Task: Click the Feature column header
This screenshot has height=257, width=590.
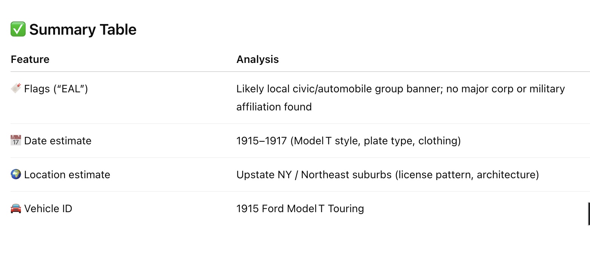Action: pos(30,59)
